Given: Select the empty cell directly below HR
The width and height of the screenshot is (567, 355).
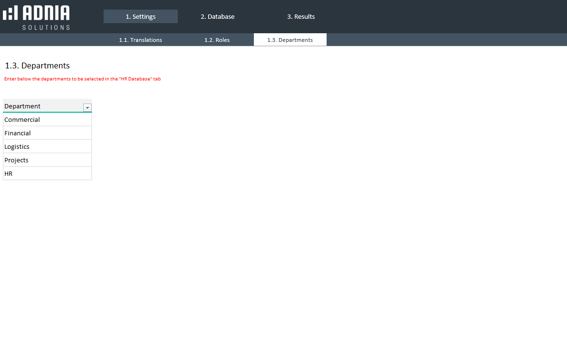Looking at the screenshot, I should [47, 187].
